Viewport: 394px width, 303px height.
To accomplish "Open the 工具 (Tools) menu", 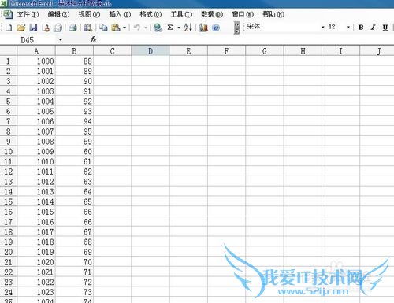I will pyautogui.click(x=181, y=14).
